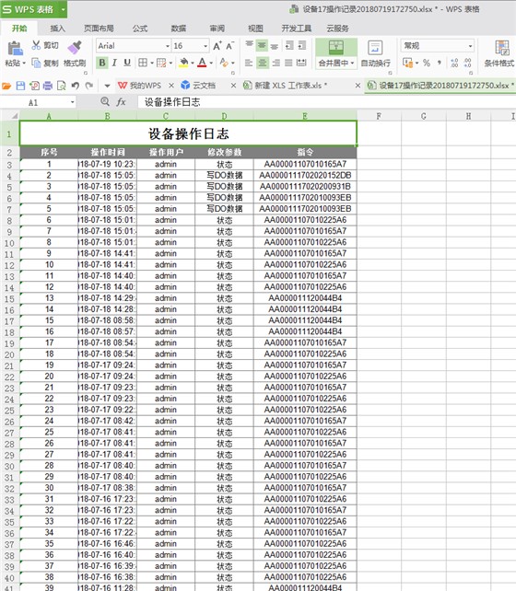Click the 粘贴 paste button
Viewport: 516px width, 591px height.
15,53
